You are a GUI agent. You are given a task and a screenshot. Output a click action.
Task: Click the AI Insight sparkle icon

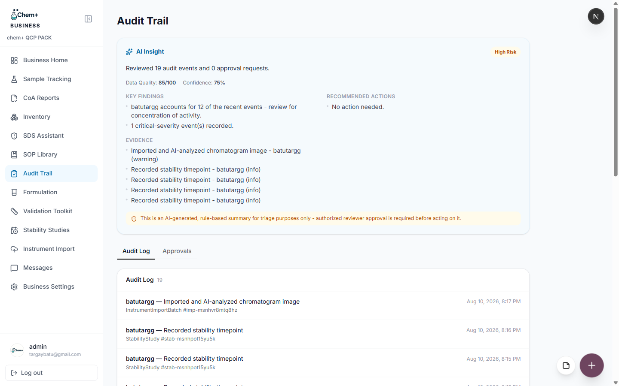coord(129,52)
